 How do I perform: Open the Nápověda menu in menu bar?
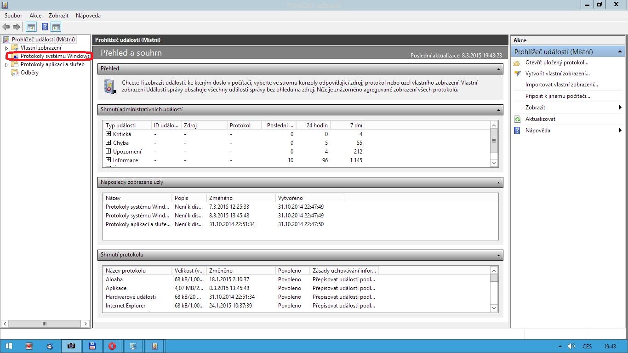88,16
